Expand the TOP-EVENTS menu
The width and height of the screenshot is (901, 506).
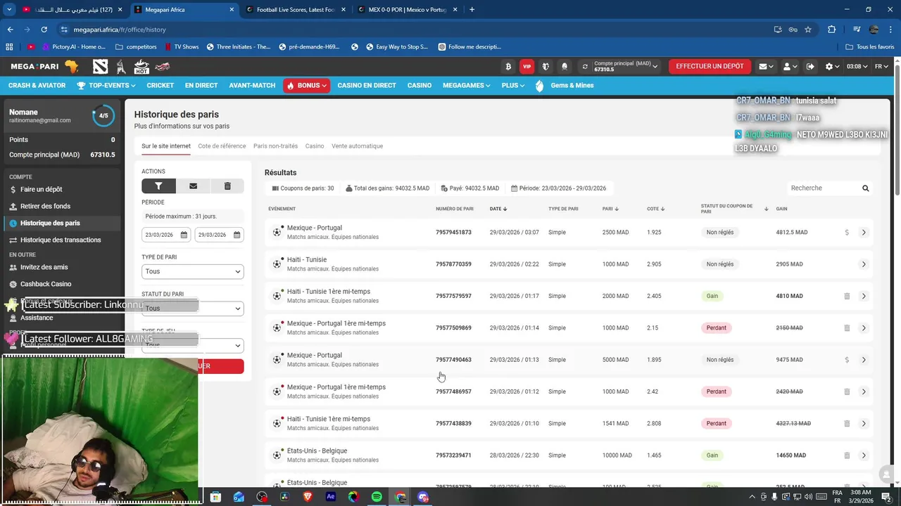coord(105,86)
